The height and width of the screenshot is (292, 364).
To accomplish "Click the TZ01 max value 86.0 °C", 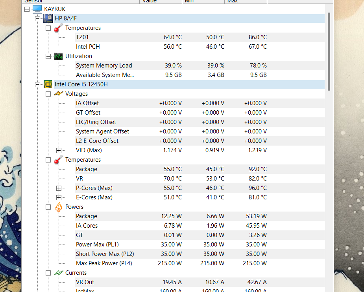I will [x=258, y=37].
